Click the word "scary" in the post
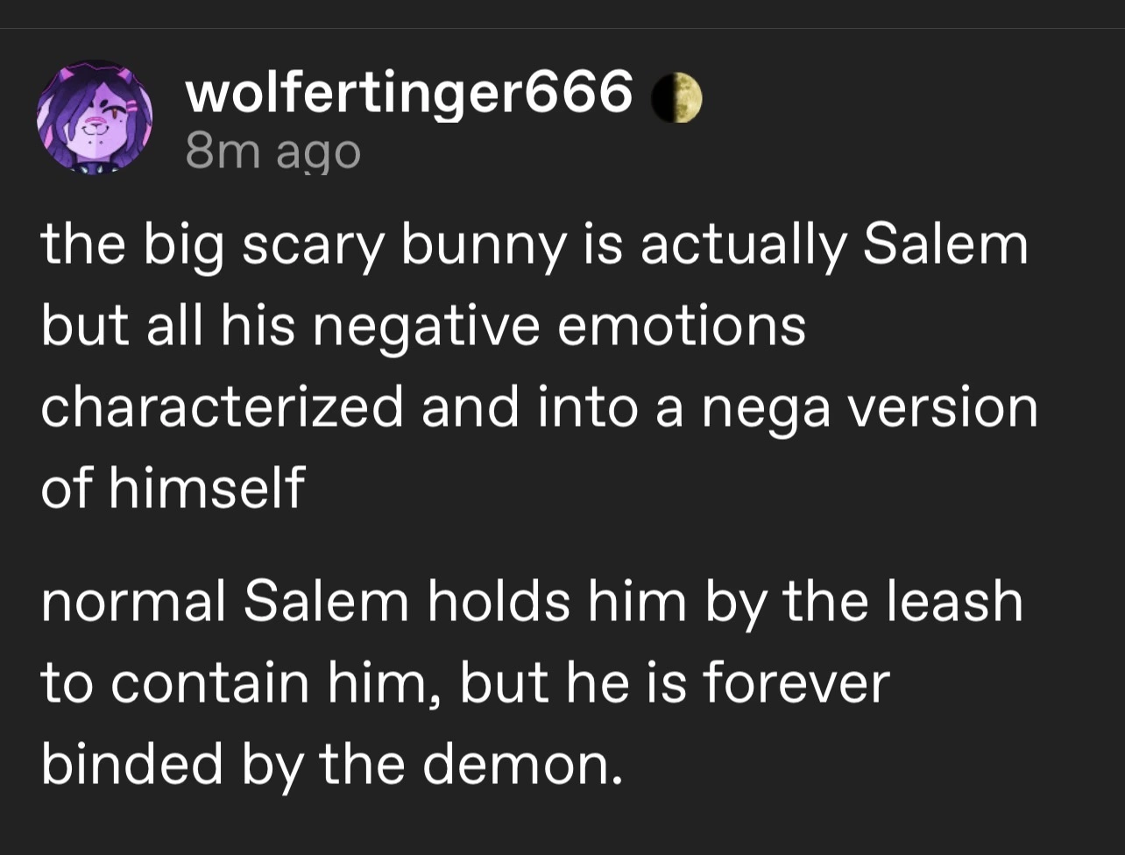Image resolution: width=1125 pixels, height=855 pixels. pos(315,248)
